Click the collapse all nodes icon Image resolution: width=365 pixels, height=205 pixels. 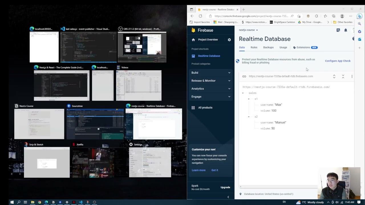(343, 76)
